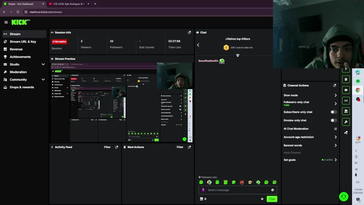Image resolution: width=364 pixels, height=205 pixels.
Task: Open the hamburger menu beside the Kick logo
Action: 6,22
